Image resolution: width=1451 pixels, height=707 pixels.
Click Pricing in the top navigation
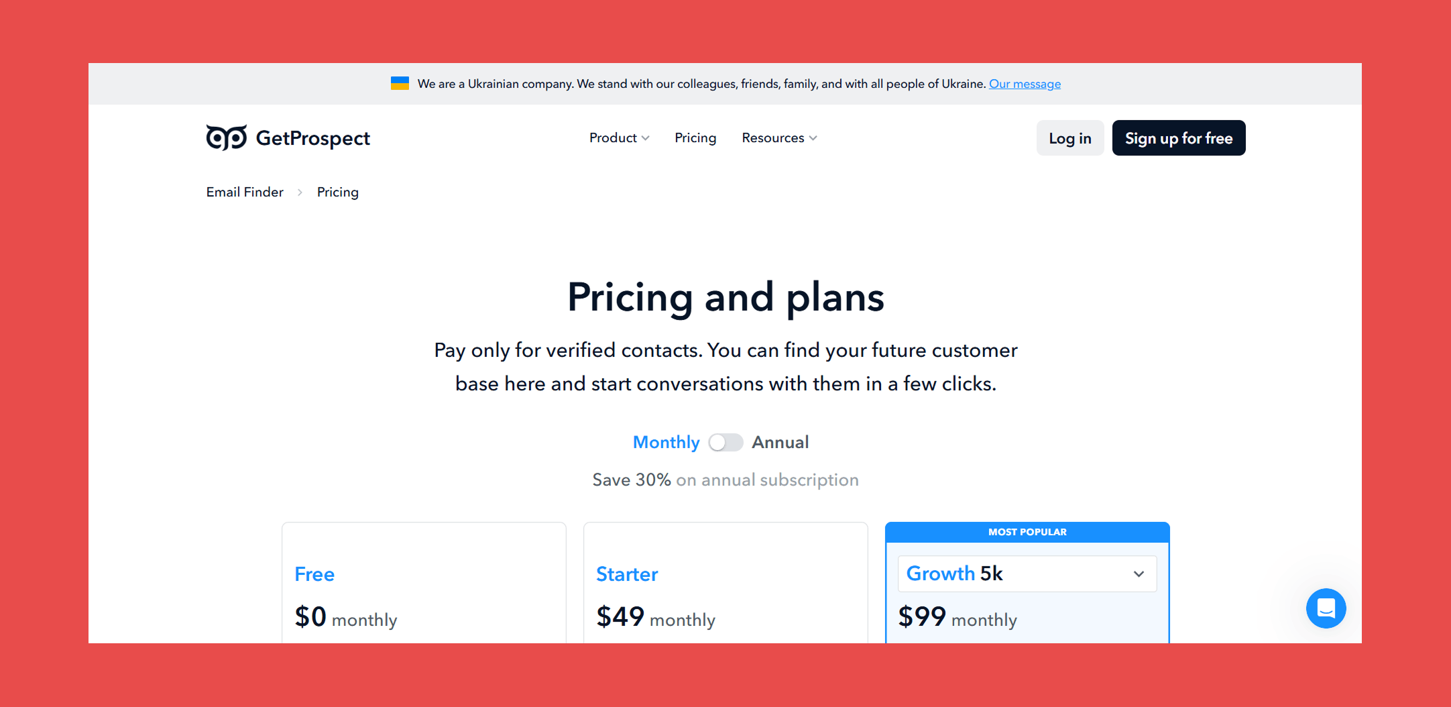[695, 138]
